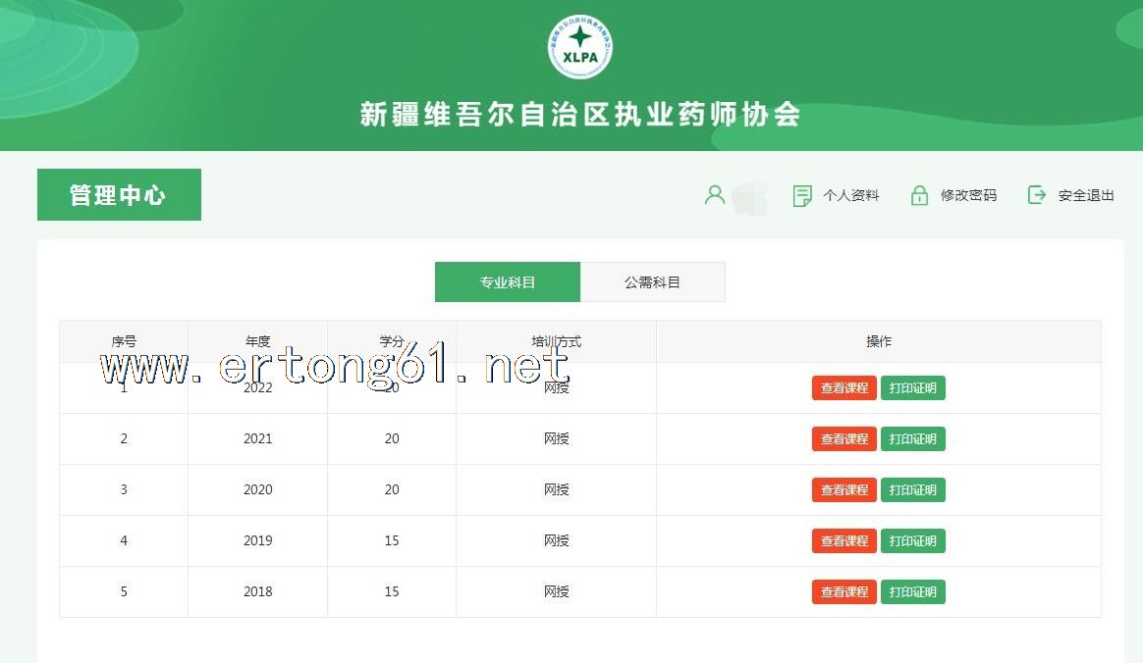This screenshot has width=1143, height=663.
Task: Click the XLPA association logo
Action: point(580,46)
